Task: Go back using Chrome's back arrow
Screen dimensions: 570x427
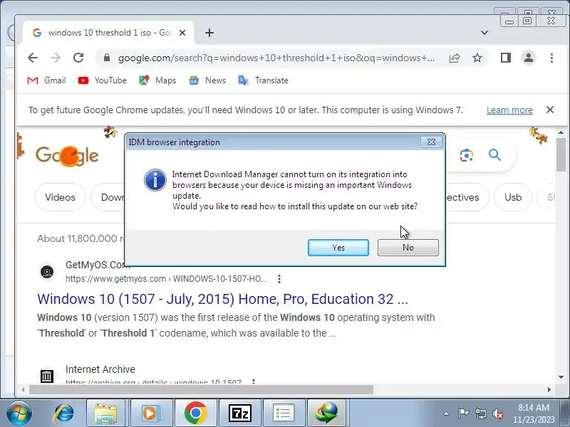Action: [x=33, y=58]
